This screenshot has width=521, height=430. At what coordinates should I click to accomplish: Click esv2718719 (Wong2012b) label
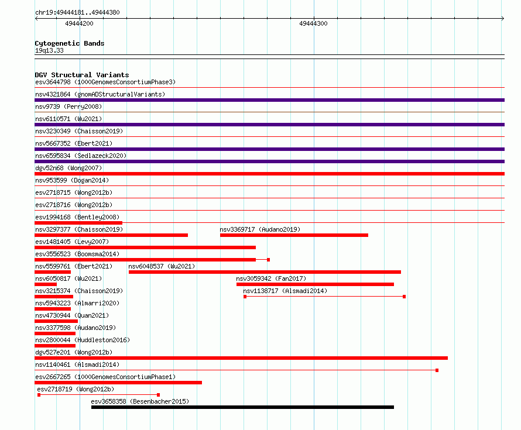click(x=76, y=389)
